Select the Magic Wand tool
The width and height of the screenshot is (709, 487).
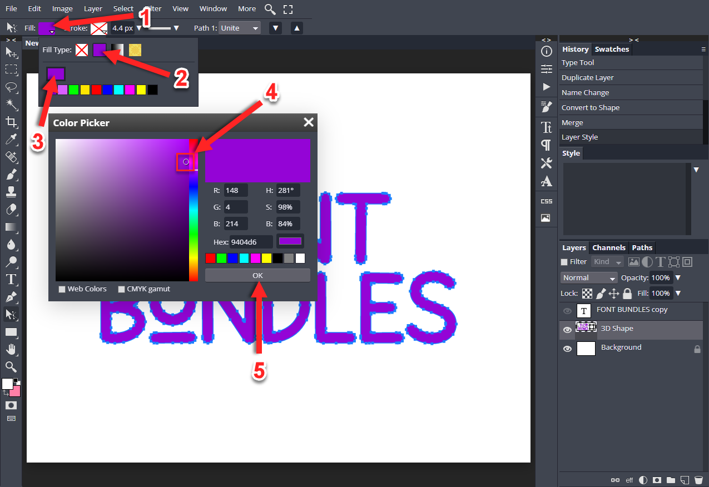click(x=11, y=105)
